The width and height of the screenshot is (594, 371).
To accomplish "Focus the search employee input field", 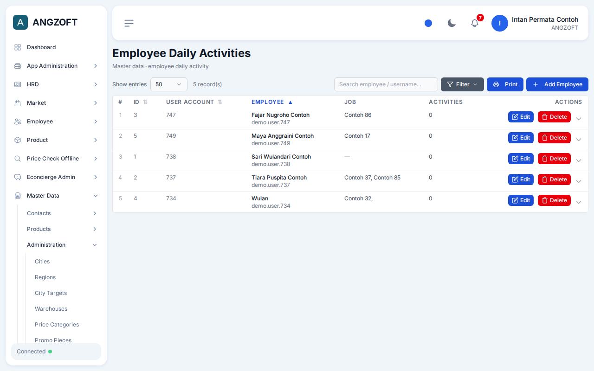I will pos(386,84).
